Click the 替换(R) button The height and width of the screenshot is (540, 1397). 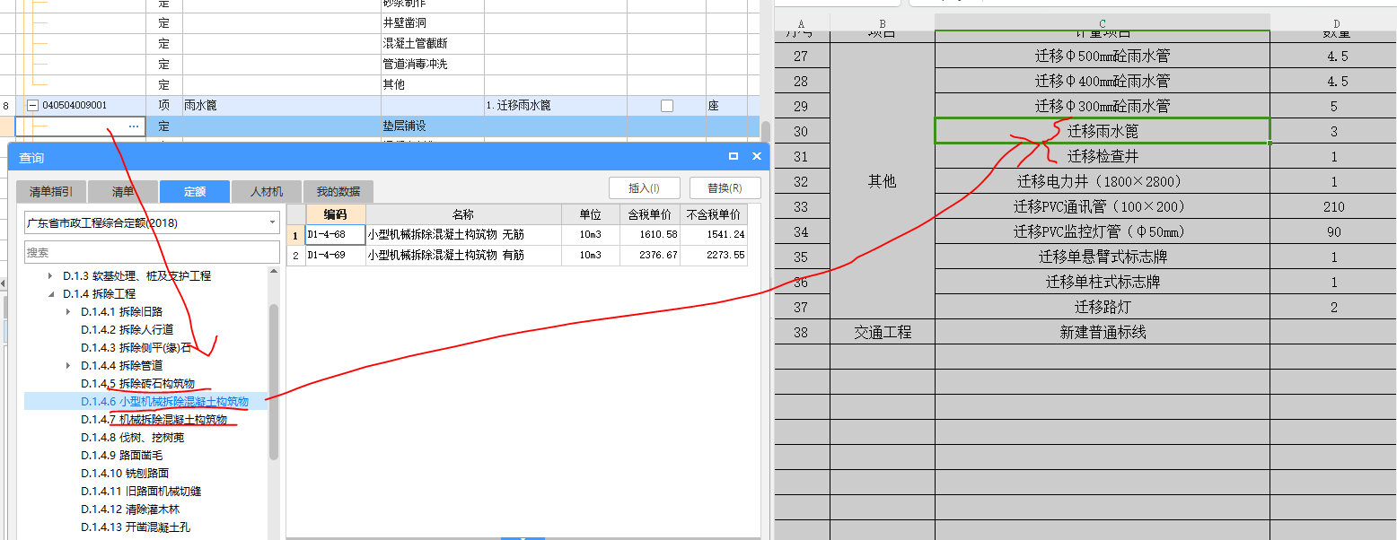pyautogui.click(x=725, y=188)
